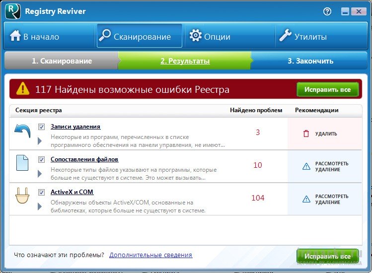Screen dimensions: 372x273
Task: Select step 2. Результаты
Action: (185, 61)
